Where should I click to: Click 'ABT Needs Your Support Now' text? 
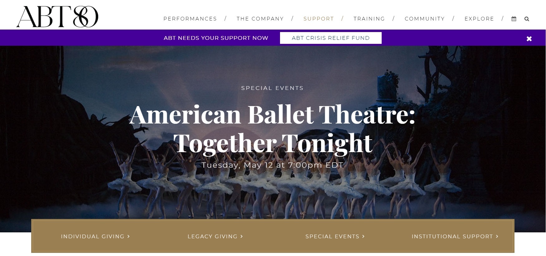[x=216, y=38]
